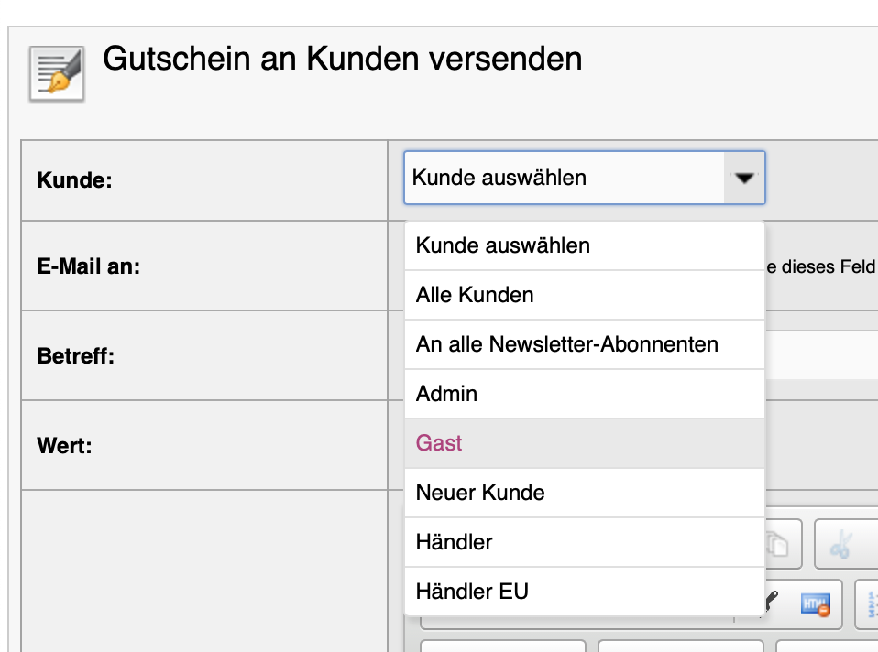
Task: Click the Kunde select box showing 'Kunde auswählen'
Action: pyautogui.click(x=564, y=178)
